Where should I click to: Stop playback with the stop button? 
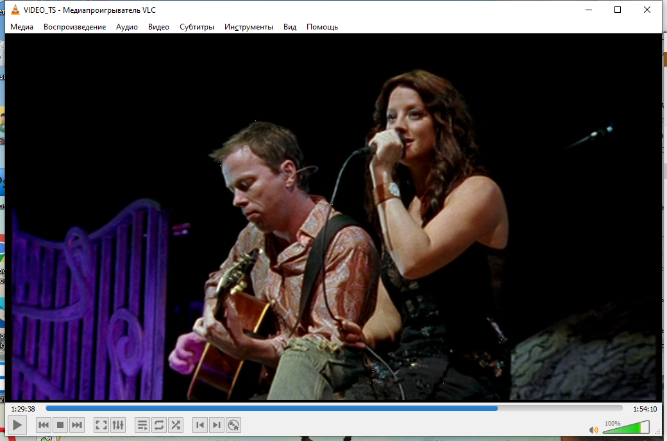pyautogui.click(x=60, y=425)
